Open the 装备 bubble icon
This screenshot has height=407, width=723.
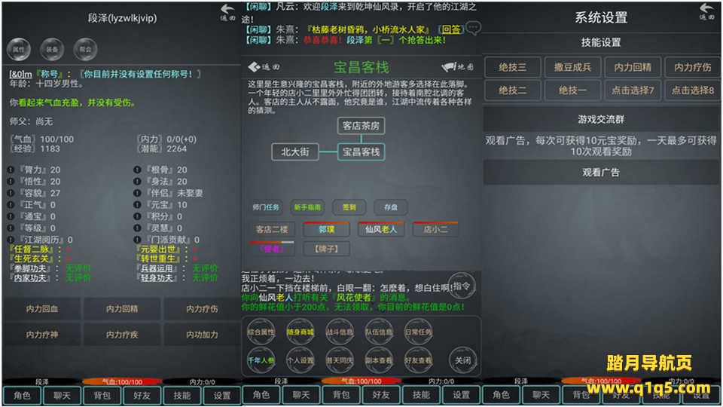pyautogui.click(x=51, y=48)
